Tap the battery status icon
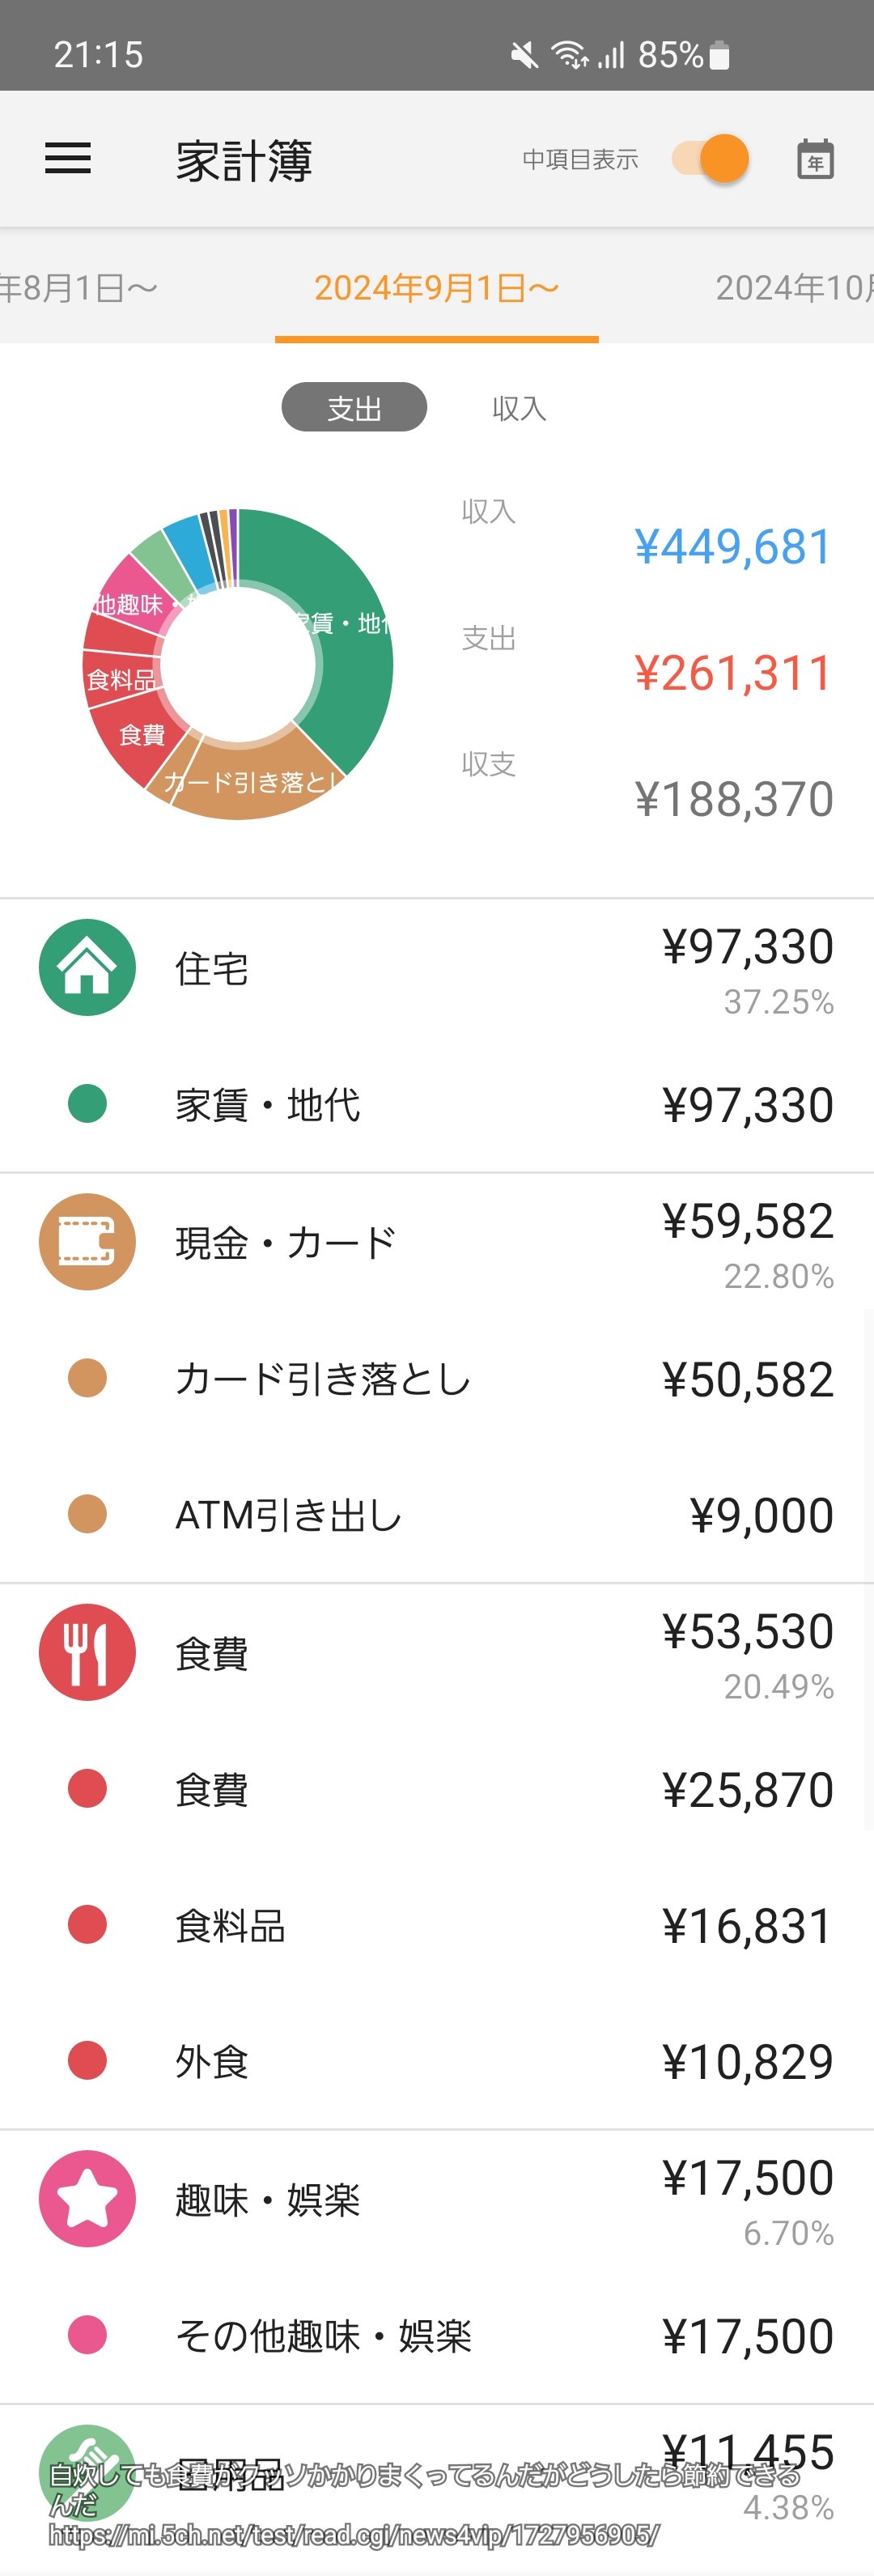Image resolution: width=874 pixels, height=2576 pixels. (x=718, y=55)
